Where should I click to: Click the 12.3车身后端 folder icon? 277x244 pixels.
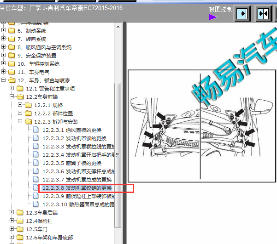tap(20, 212)
